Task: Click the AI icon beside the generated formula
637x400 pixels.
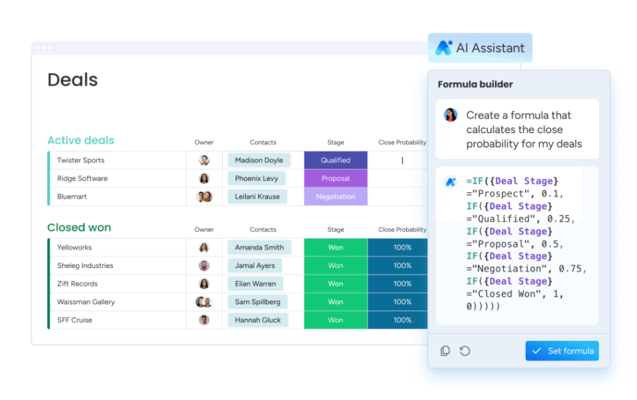Action: (450, 182)
